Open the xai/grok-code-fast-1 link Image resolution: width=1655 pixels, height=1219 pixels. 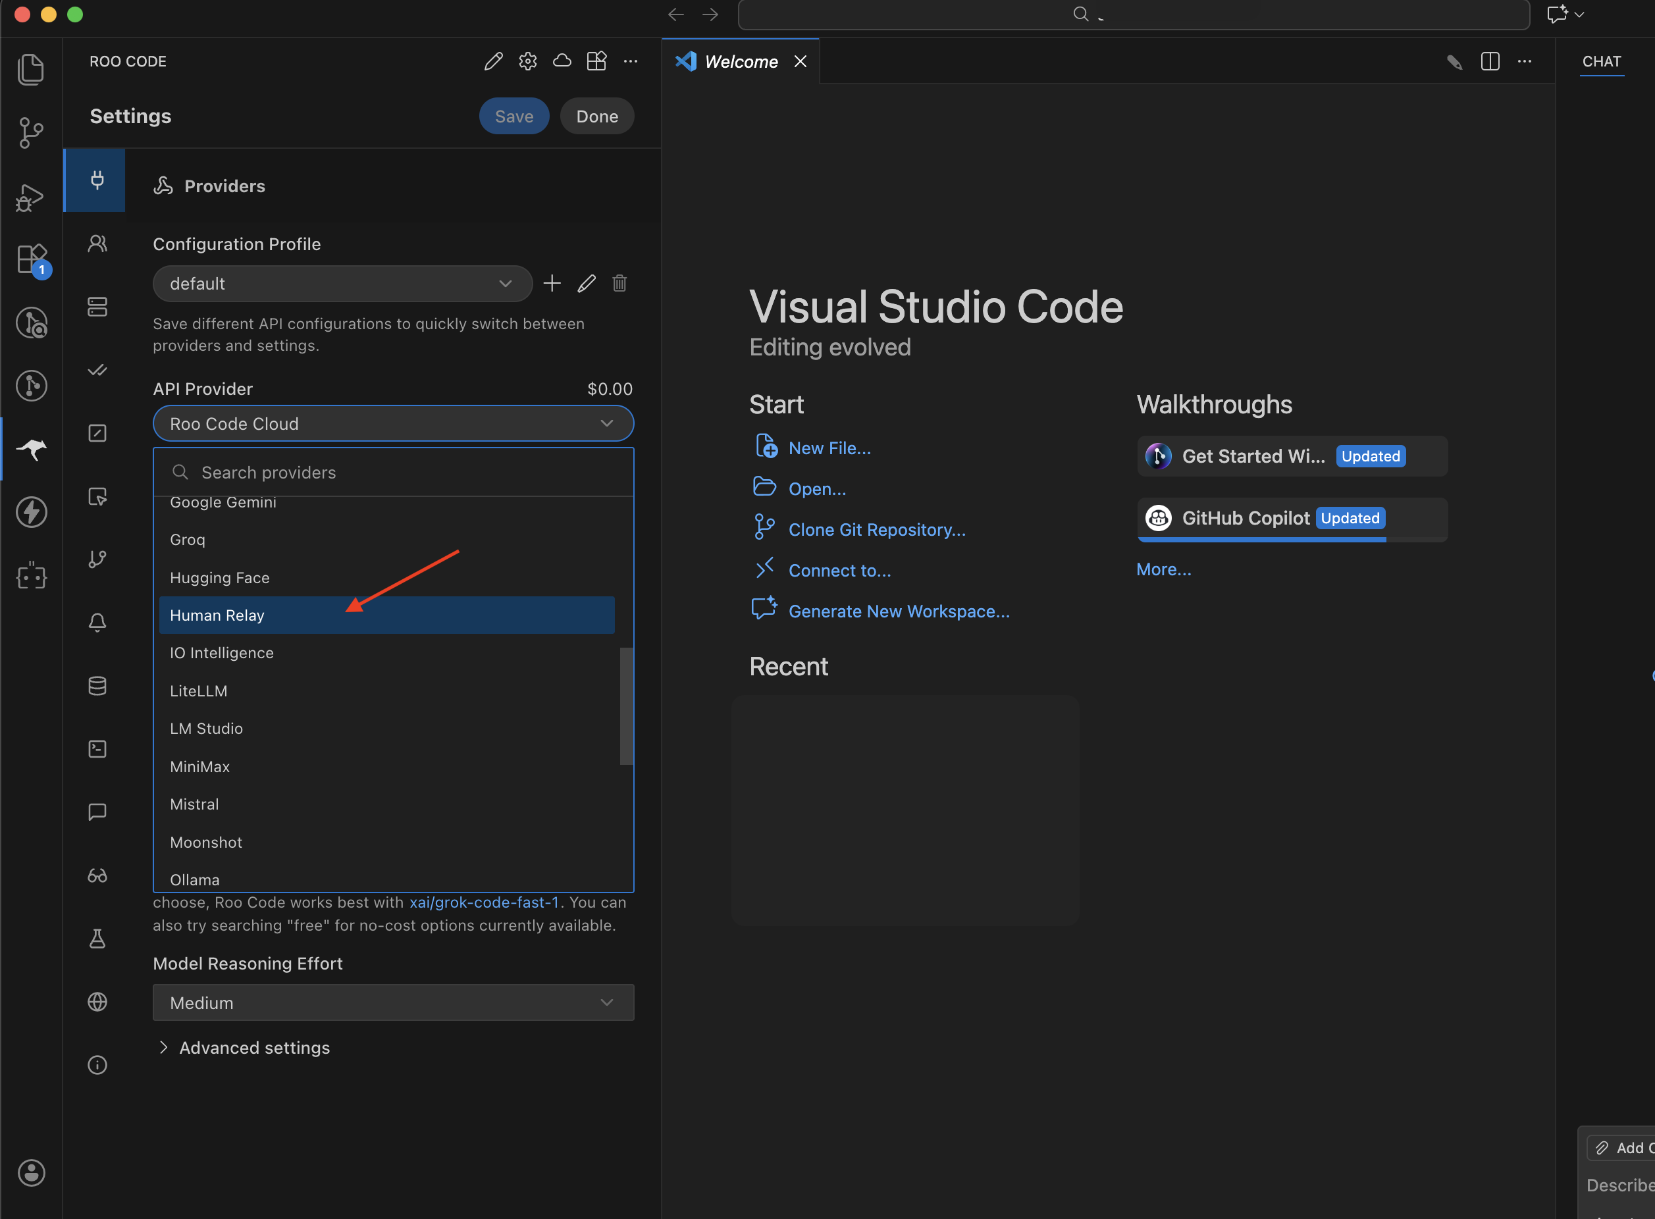(484, 902)
